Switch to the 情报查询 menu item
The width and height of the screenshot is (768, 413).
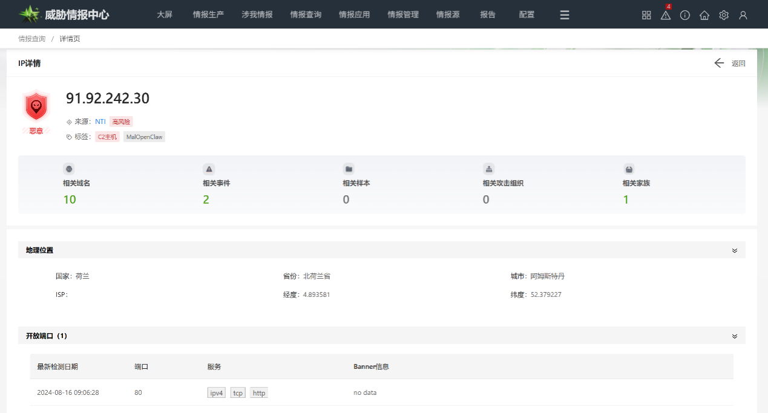[x=306, y=15]
